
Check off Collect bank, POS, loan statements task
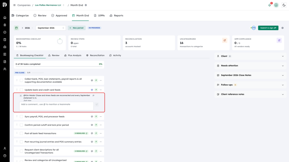pos(21,80)
